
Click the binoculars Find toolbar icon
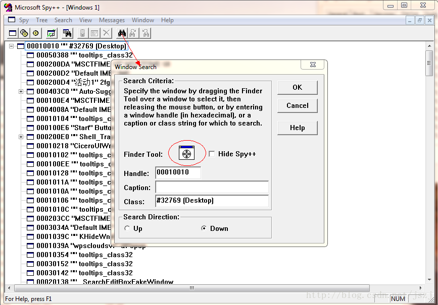pos(122,33)
